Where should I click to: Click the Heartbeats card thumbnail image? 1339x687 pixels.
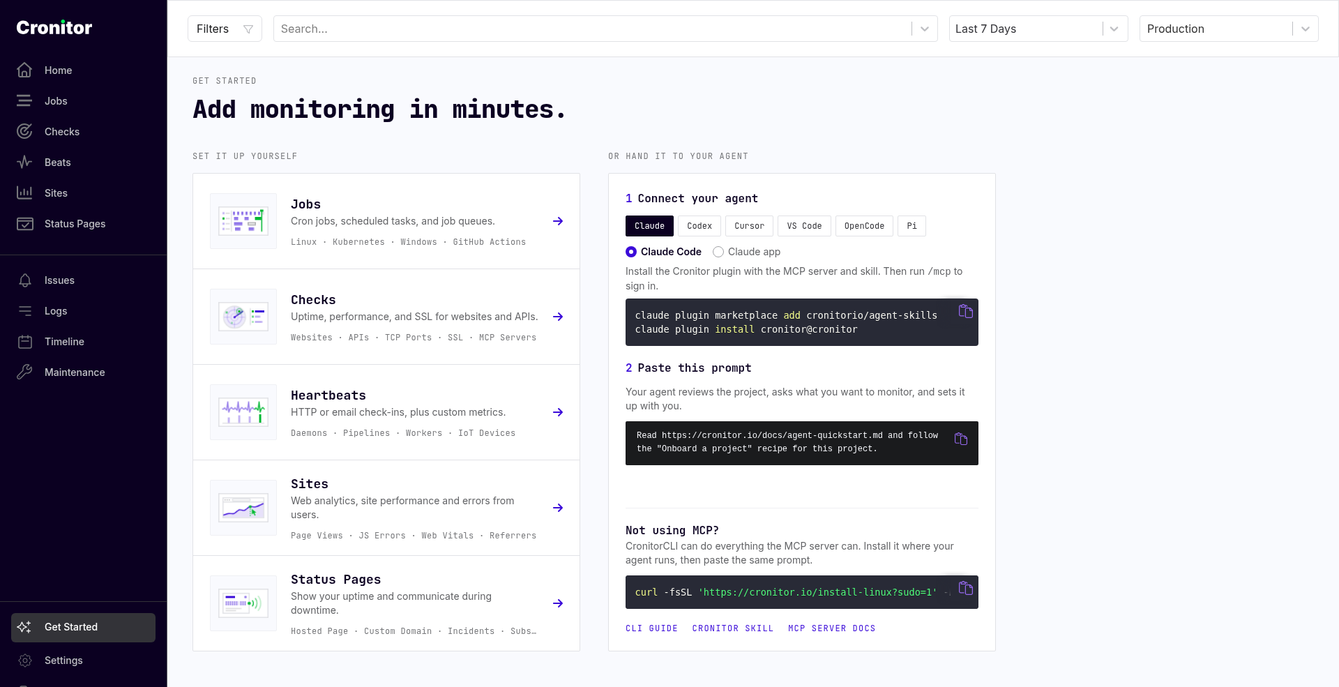pos(243,412)
